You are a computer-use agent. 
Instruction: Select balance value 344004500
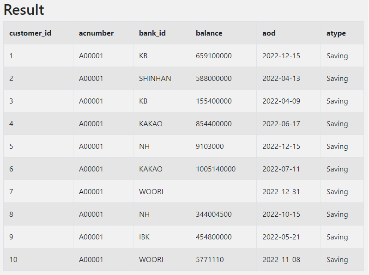214,214
